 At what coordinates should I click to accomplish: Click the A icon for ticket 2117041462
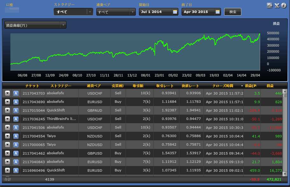coord(16,153)
